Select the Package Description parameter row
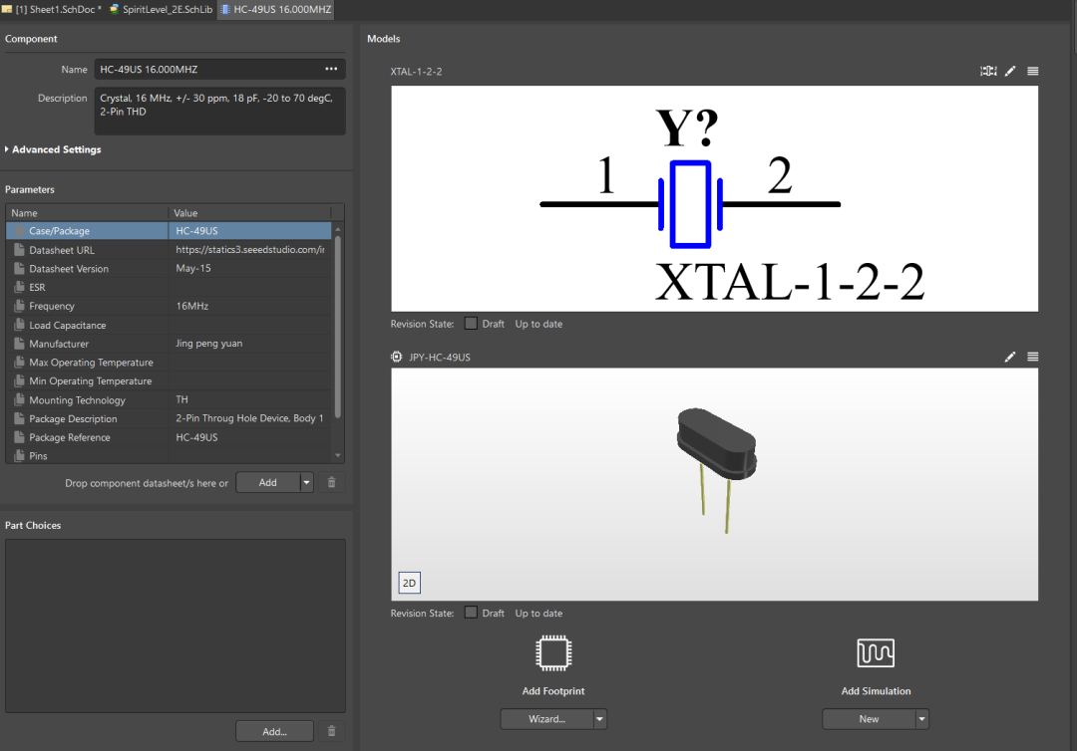Screen dimensions: 1077x751 coord(169,418)
